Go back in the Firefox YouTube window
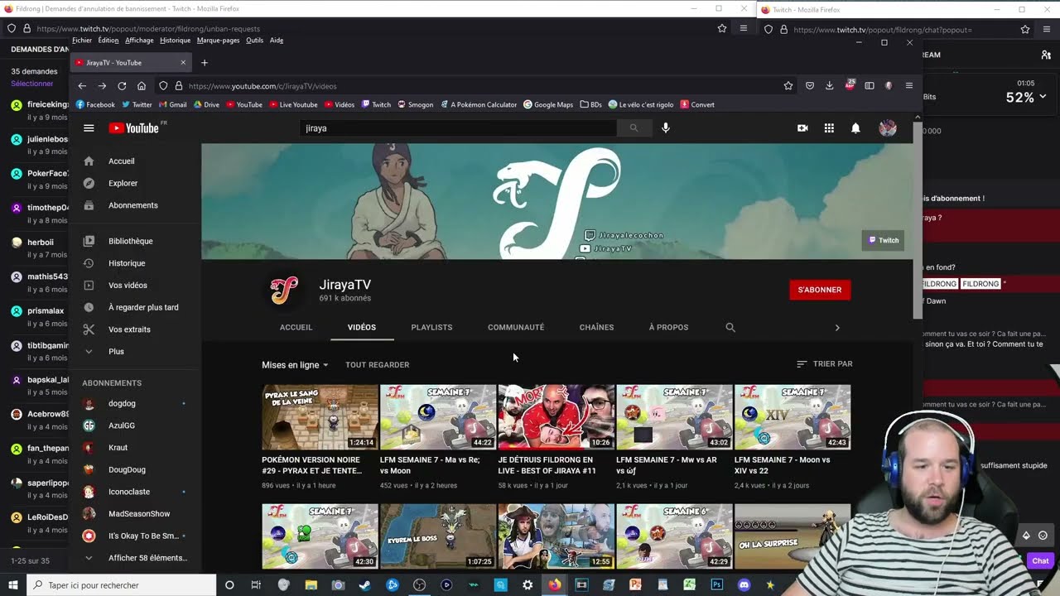This screenshot has width=1060, height=596. pos(82,86)
